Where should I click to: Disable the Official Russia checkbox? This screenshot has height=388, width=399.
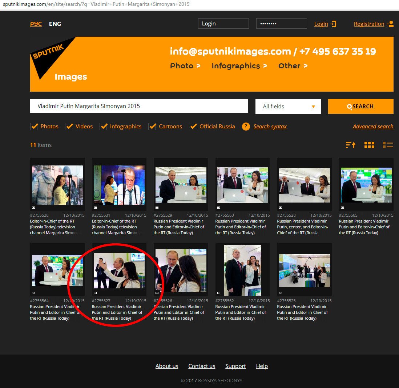193,127
